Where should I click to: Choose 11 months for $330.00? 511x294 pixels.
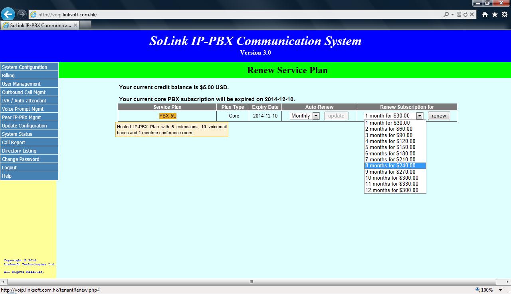coord(395,184)
